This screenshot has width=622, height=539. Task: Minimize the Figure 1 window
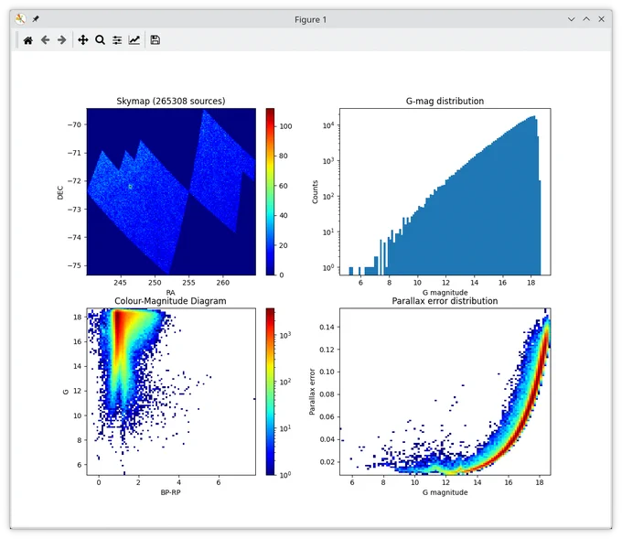coord(571,19)
